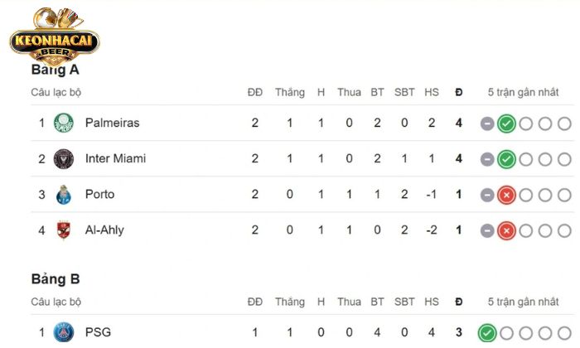Click the Porto club crest
This screenshot has height=348, width=580.
[63, 195]
